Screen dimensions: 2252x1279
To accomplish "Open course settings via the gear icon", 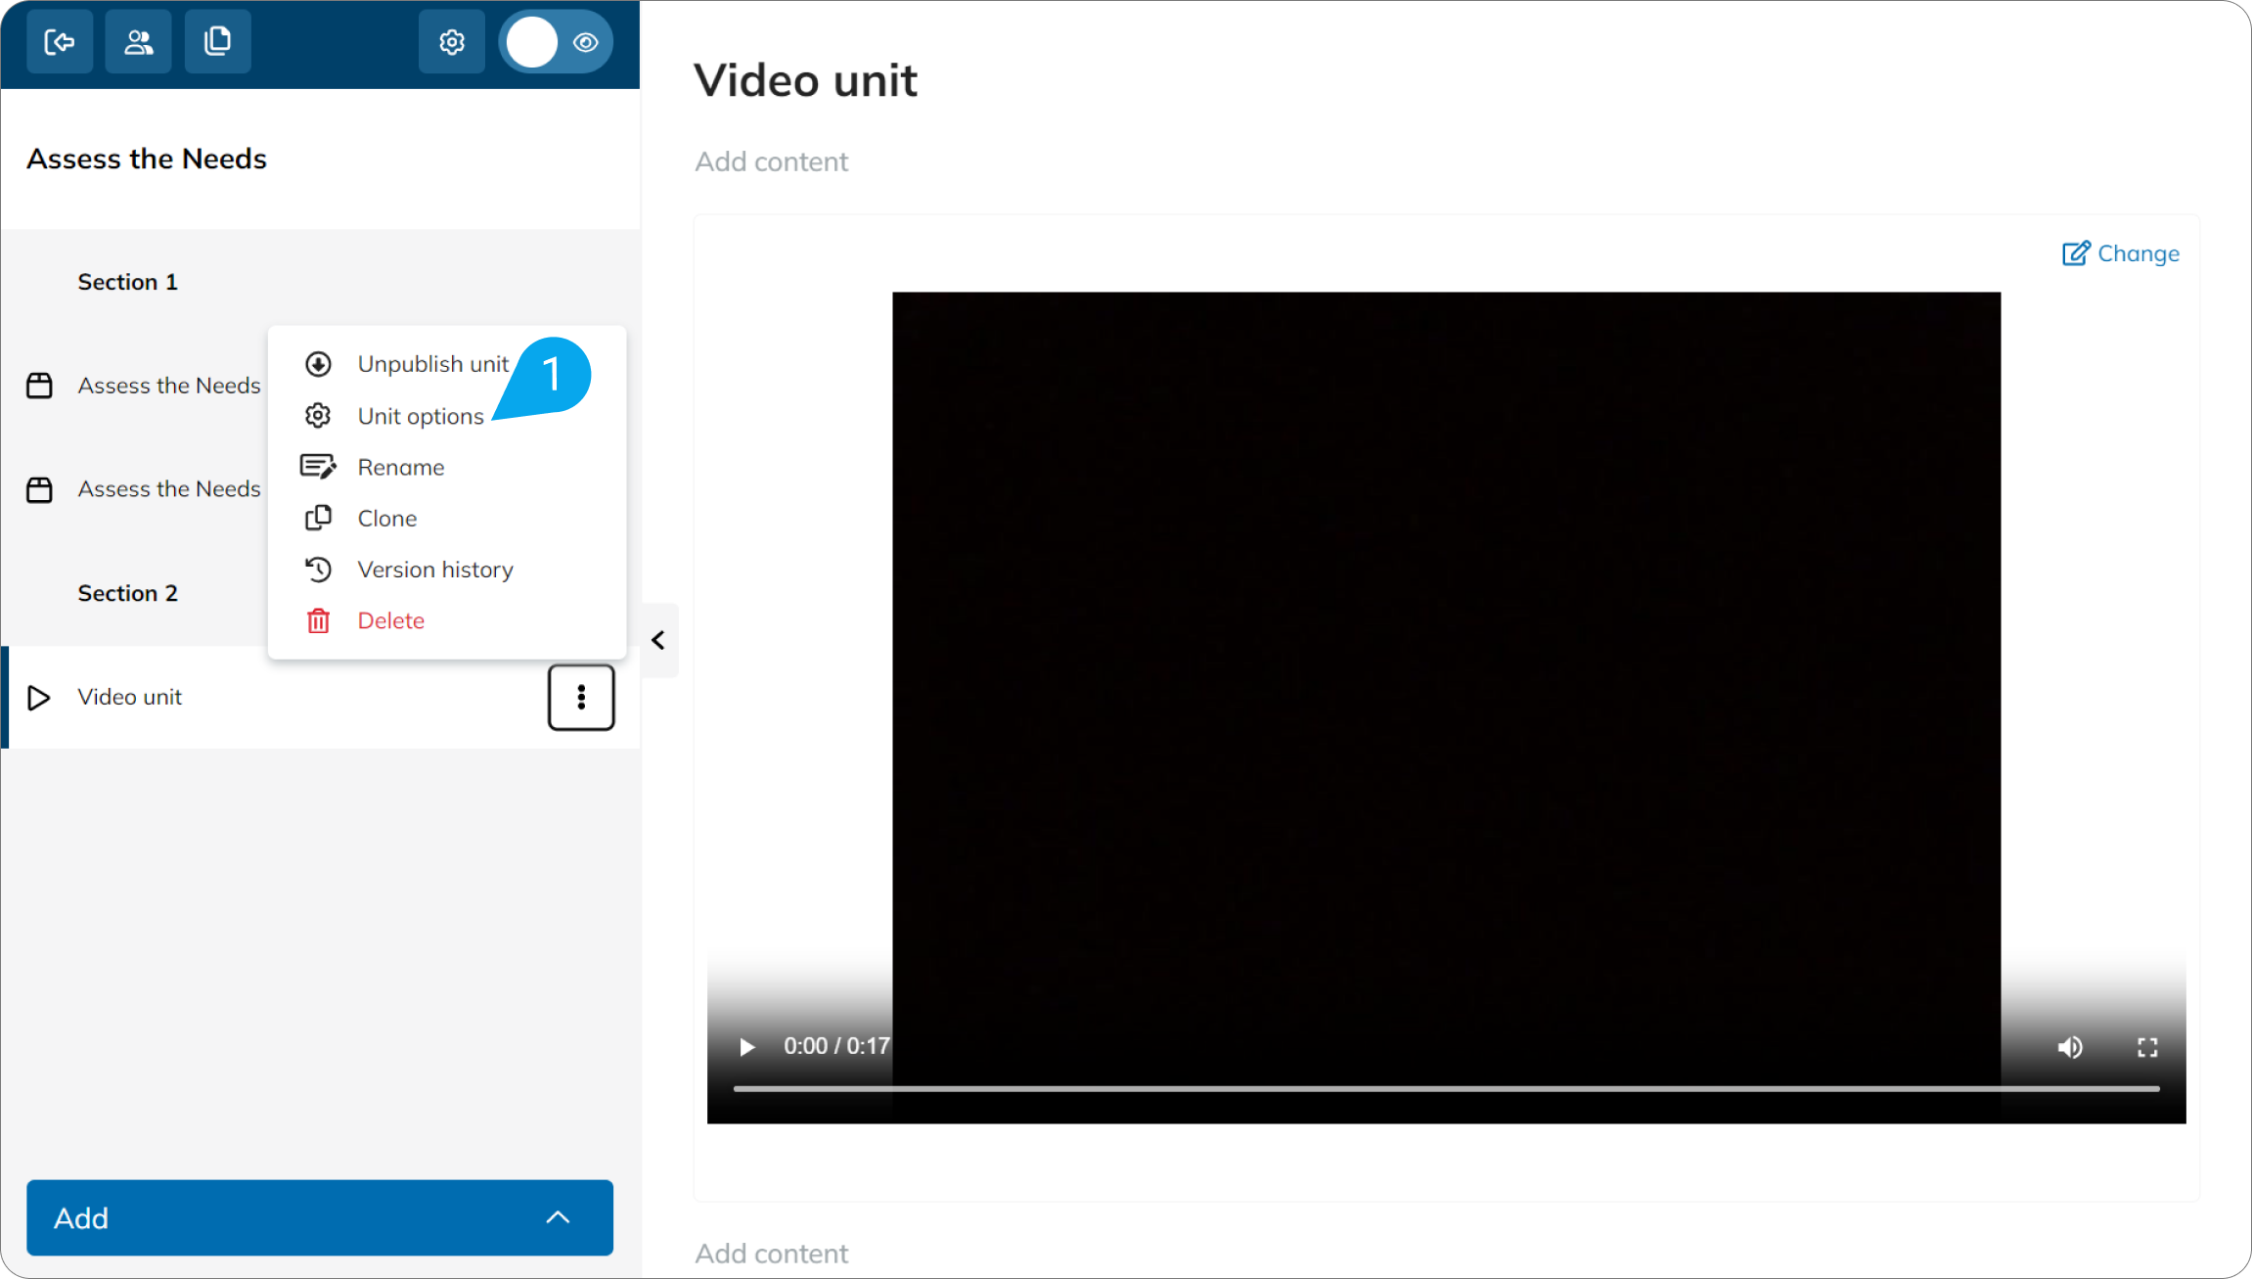I will tap(451, 41).
